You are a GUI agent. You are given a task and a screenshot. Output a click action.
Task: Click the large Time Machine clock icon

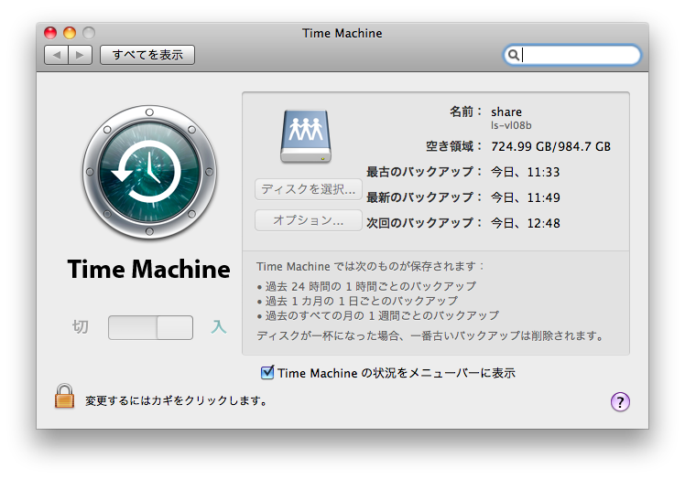click(149, 172)
